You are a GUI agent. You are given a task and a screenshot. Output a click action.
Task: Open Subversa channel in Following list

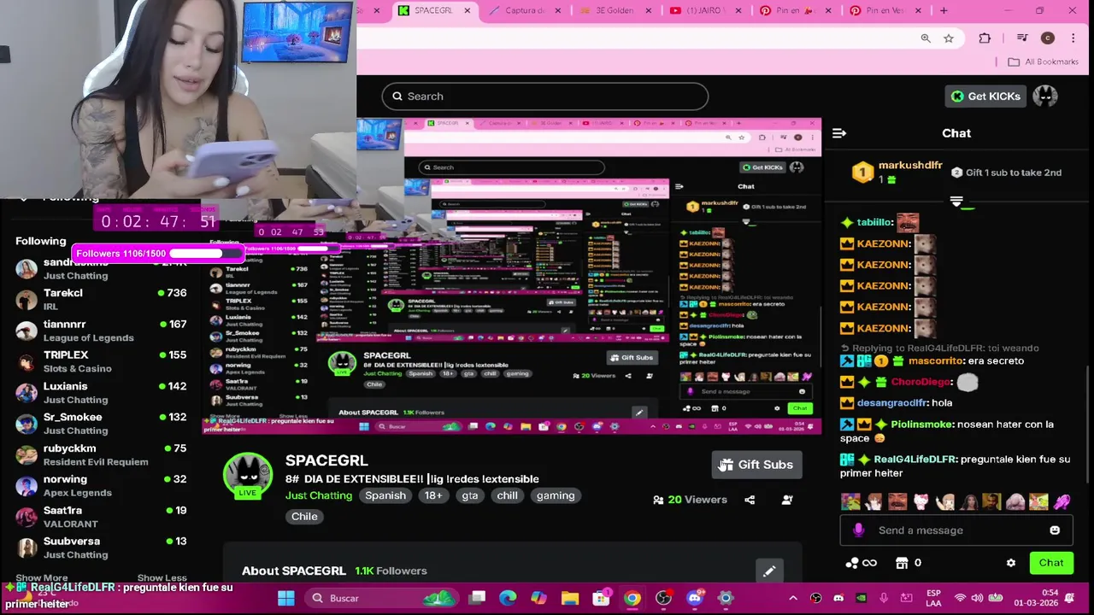coord(101,548)
